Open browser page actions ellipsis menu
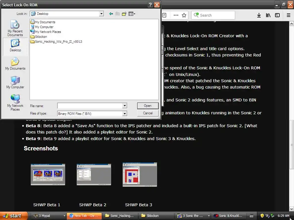 [x=176, y=15]
